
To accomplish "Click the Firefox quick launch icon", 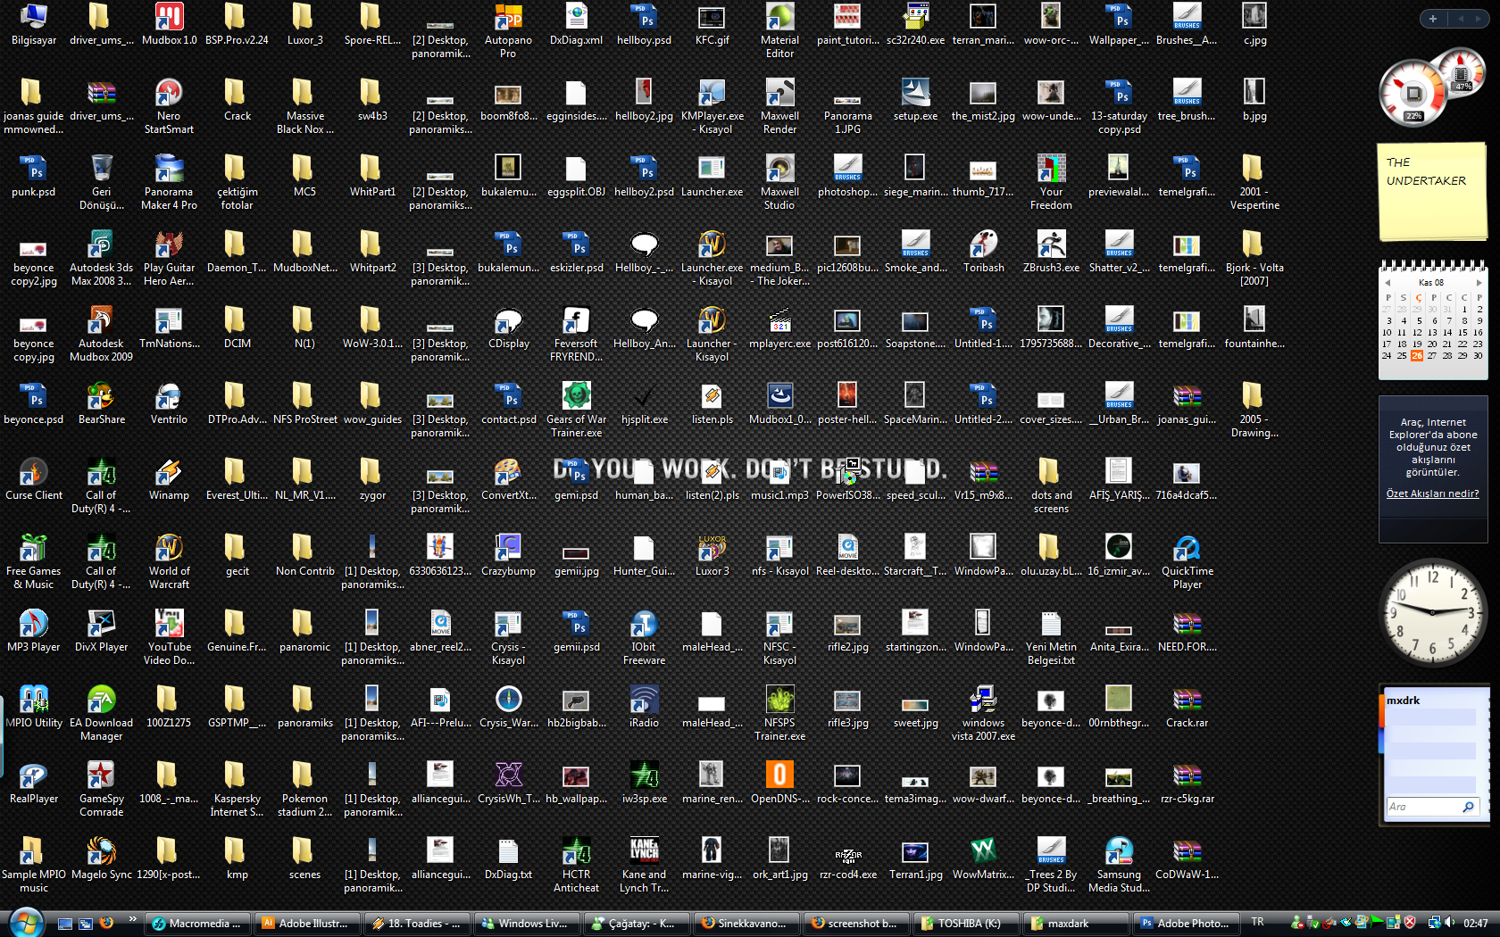I will [x=106, y=923].
